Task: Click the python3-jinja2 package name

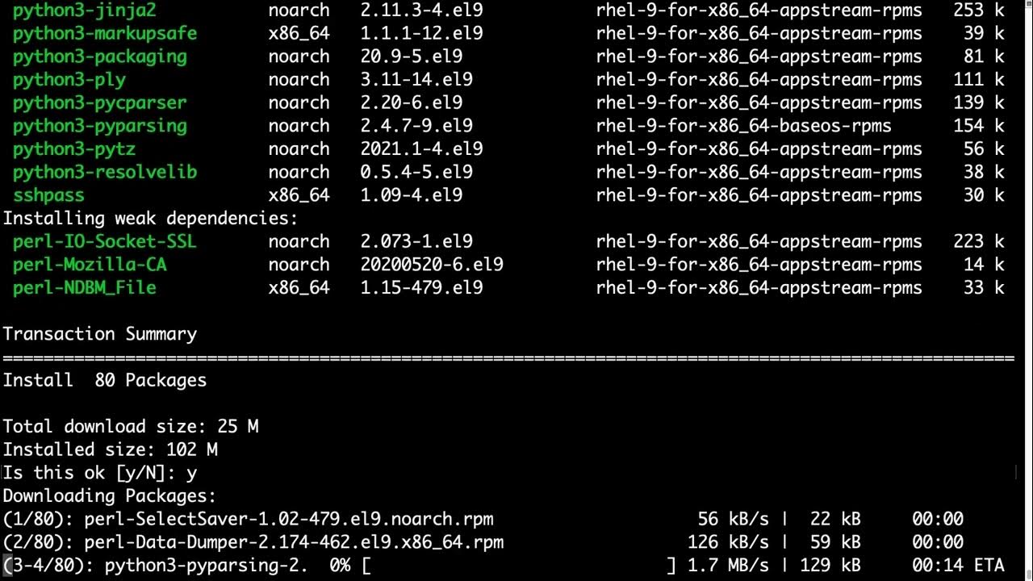Action: [x=85, y=10]
